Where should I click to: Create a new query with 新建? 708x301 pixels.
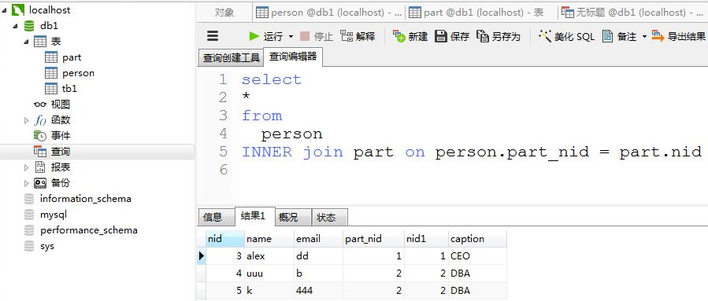tap(410, 36)
